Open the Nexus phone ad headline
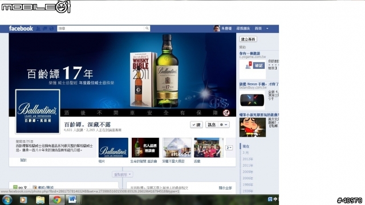Image resolution: width=365 pixels, height=205 pixels. click(259, 84)
